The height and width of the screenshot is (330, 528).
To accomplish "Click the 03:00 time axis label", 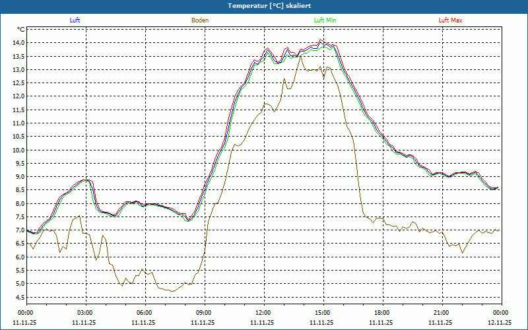I will click(86, 313).
